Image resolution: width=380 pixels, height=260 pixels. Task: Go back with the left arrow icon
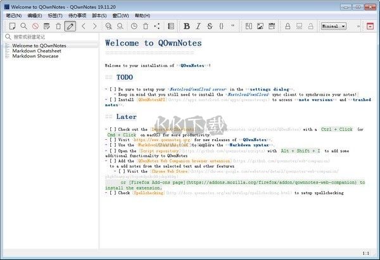point(84,26)
